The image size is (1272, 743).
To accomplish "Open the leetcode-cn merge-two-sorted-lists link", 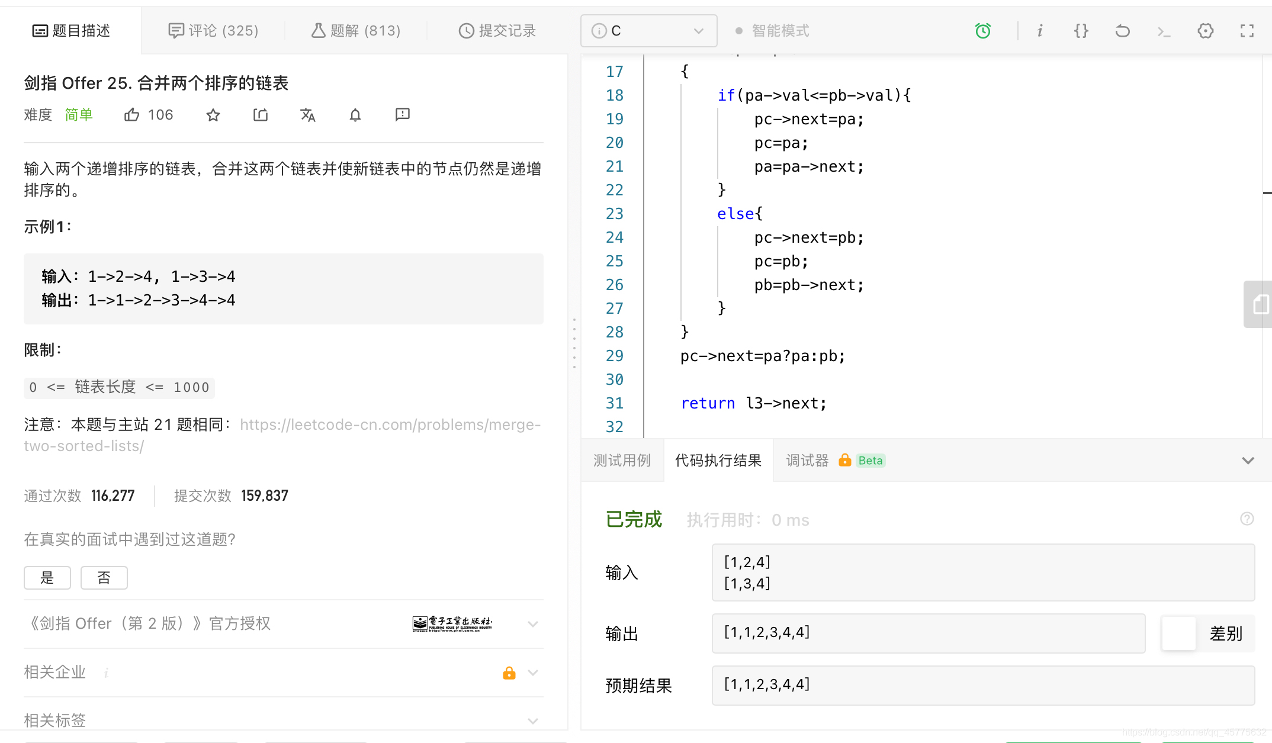I will (x=390, y=425).
